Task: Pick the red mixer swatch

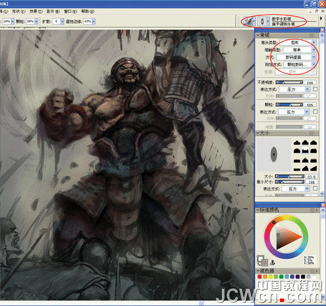Action: pyautogui.click(x=259, y=277)
